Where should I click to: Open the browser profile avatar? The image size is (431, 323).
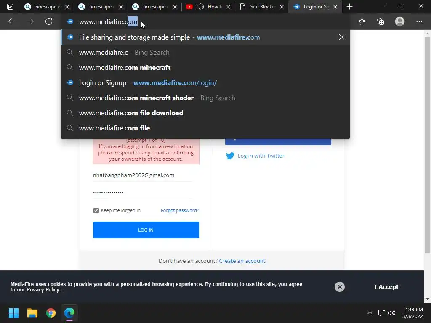400,21
